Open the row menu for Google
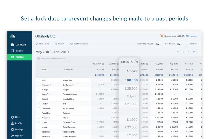209x139 pixels. point(39,90)
